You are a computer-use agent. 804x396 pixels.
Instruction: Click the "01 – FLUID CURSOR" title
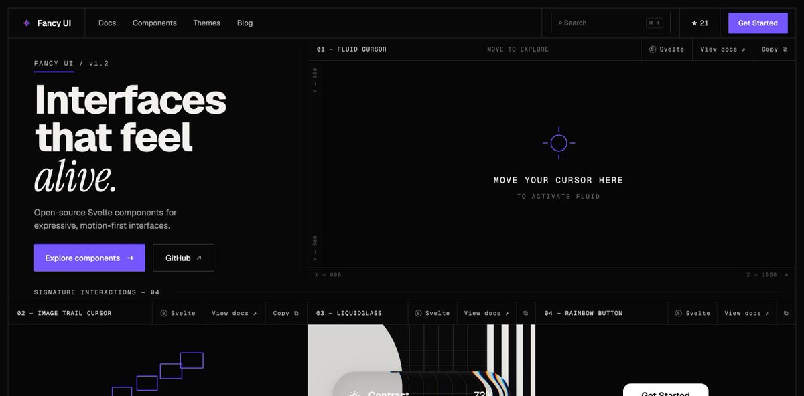(x=352, y=50)
